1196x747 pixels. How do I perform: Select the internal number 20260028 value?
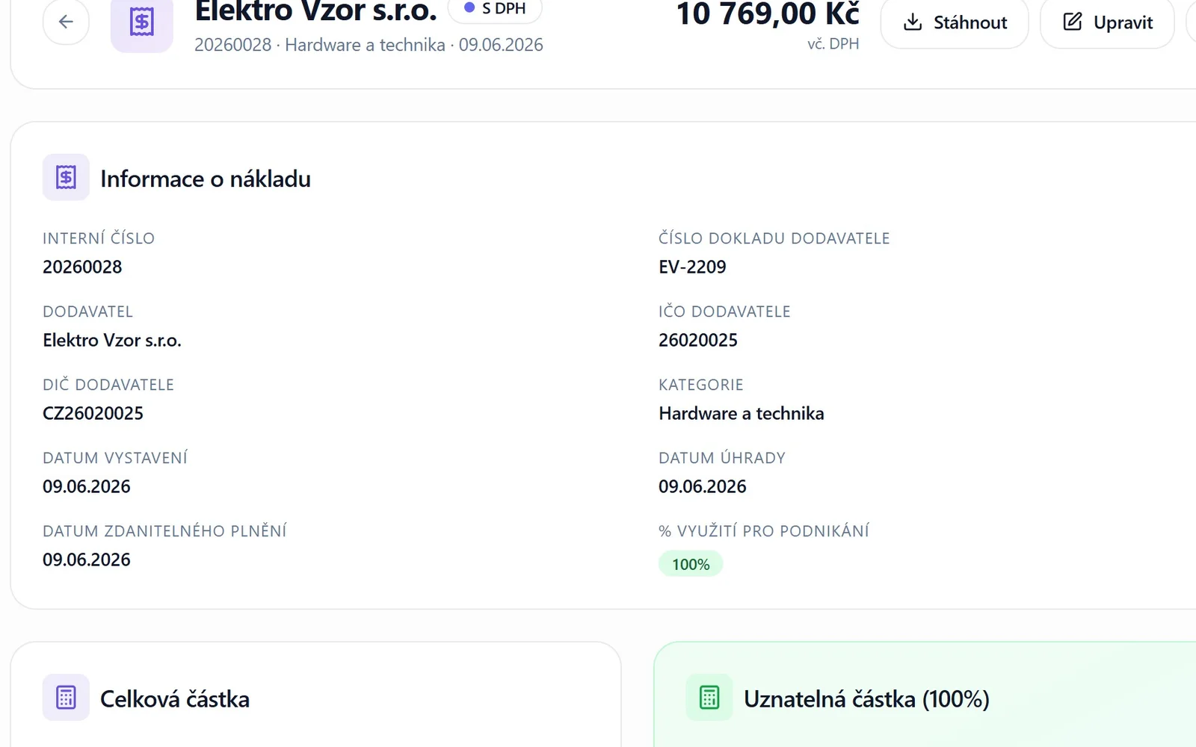[82, 267]
